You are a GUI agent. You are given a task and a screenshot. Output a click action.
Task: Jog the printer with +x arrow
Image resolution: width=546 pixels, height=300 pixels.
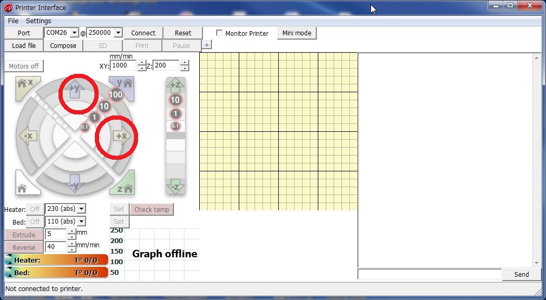[121, 136]
